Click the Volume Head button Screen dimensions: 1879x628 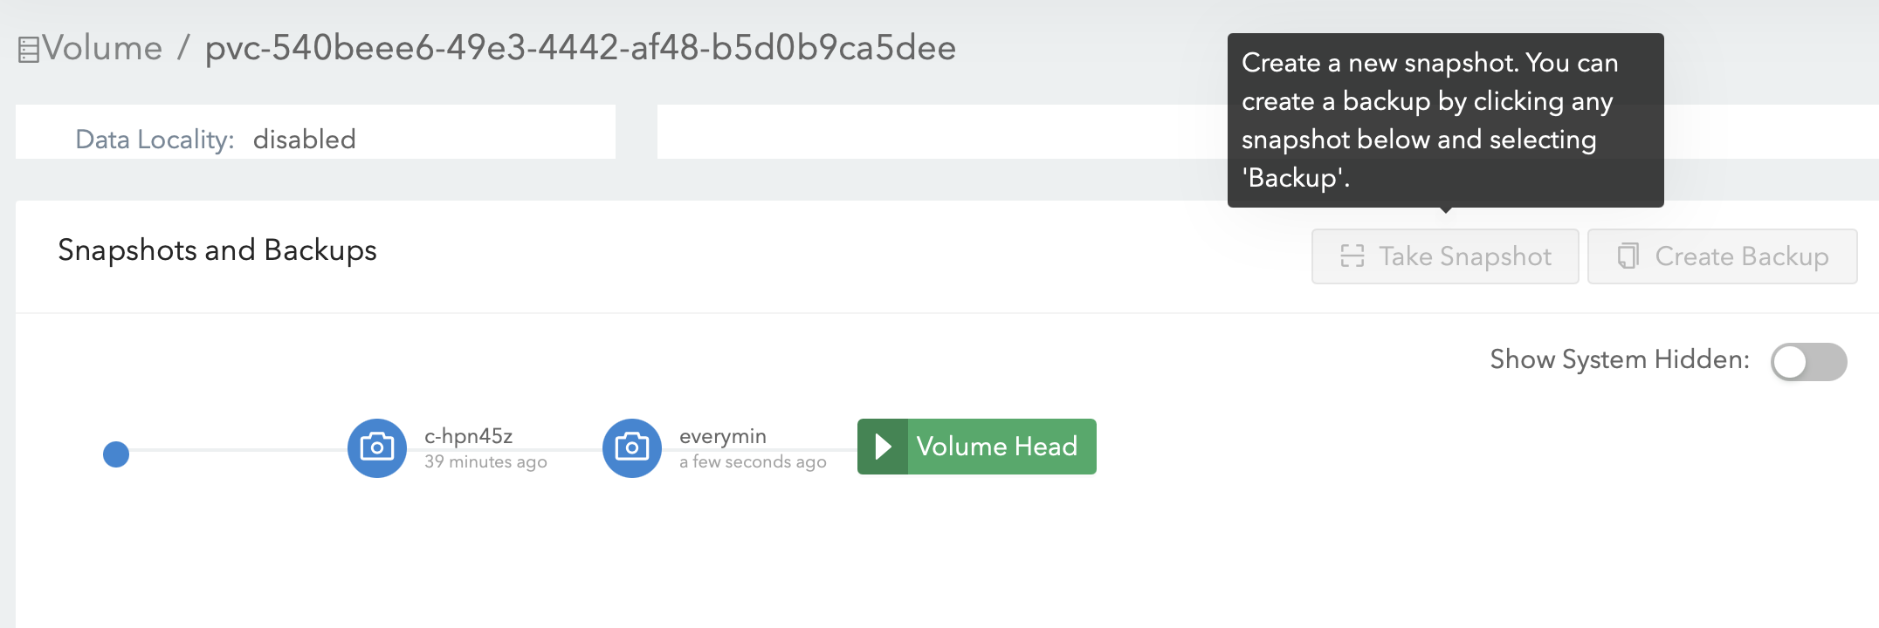click(x=975, y=447)
